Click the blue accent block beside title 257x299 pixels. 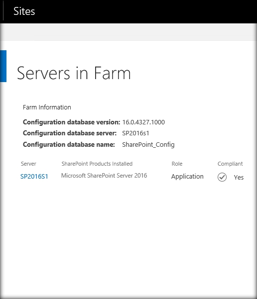[x=3, y=66]
